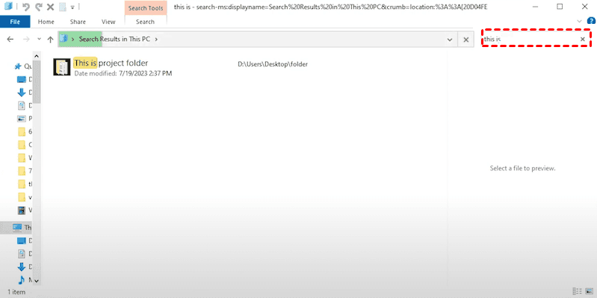Go back with the Back arrow
This screenshot has height=298, width=597.
click(x=10, y=39)
